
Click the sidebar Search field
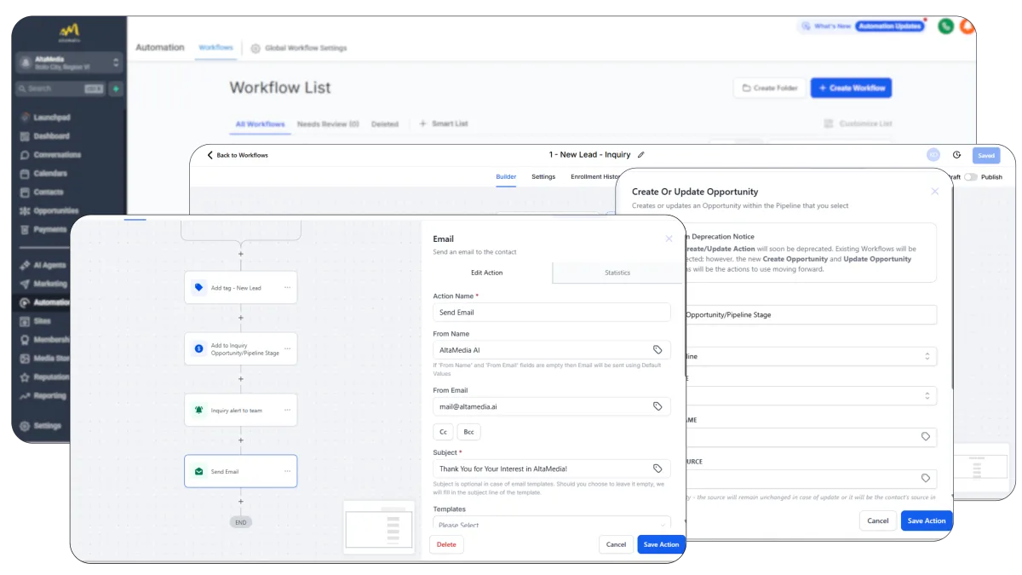(60, 89)
